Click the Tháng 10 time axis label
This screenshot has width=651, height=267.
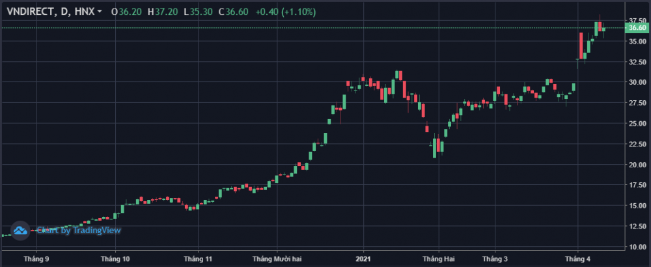click(x=115, y=259)
